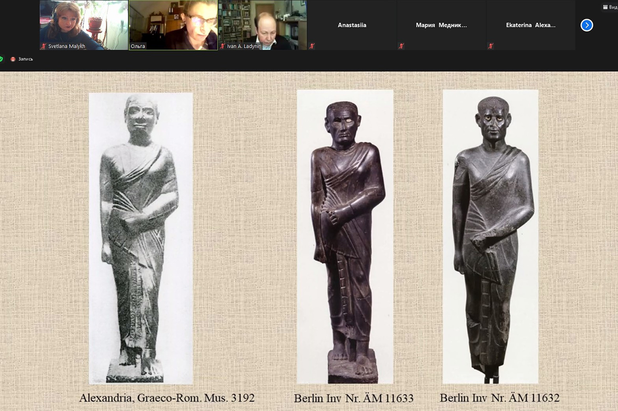618x411 pixels.
Task: Click the Alexandria Graeco-Rom. Mus. 3192 statue photo
Action: pos(140,239)
